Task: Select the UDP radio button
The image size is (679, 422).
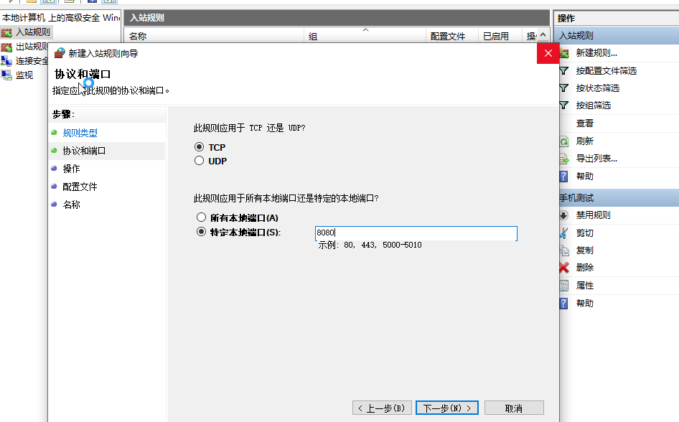Action: click(x=199, y=160)
